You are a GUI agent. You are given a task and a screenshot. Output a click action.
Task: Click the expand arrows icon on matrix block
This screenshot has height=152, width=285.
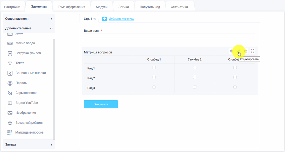pyautogui.click(x=252, y=51)
